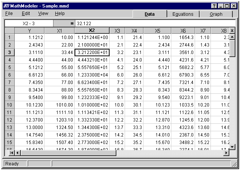Click the horizontal scrollbar right arrow

pyautogui.click(x=226, y=153)
